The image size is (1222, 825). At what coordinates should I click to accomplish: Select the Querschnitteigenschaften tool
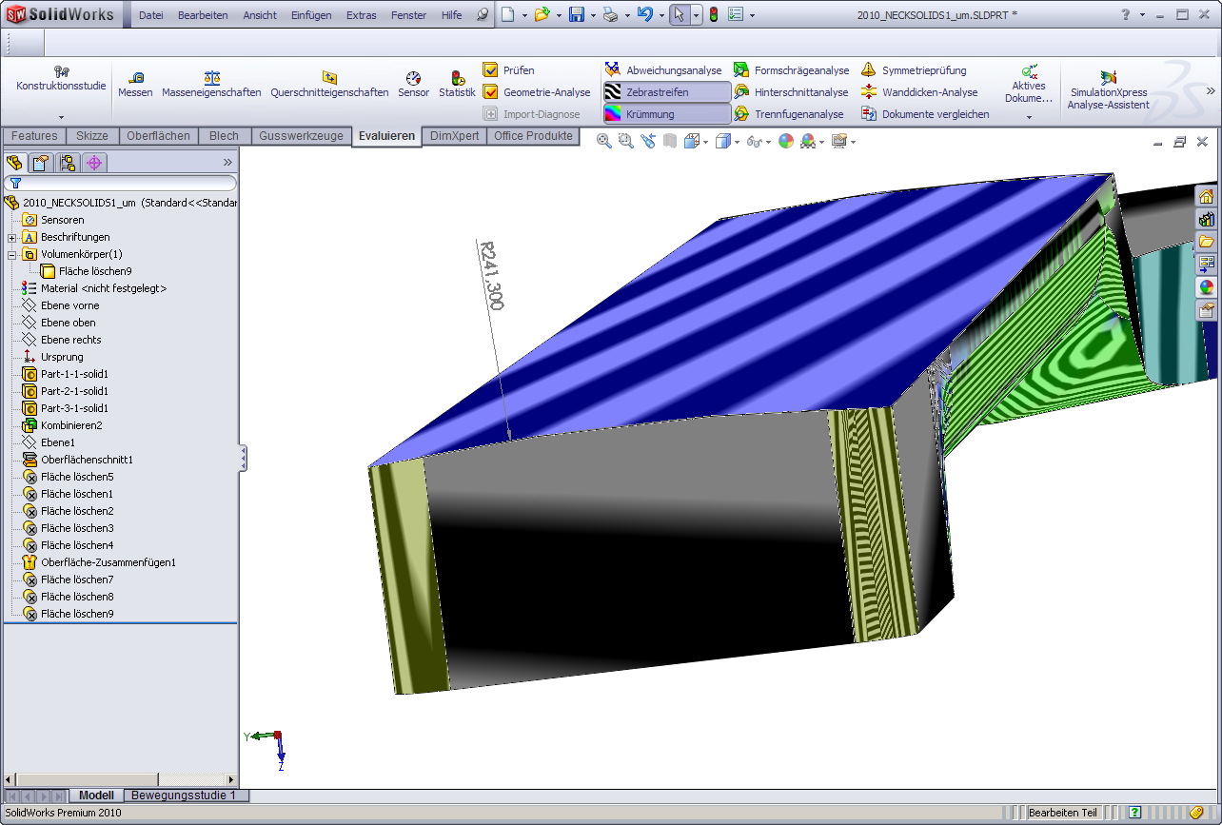(329, 85)
